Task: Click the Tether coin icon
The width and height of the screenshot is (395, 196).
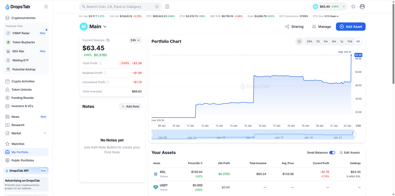Action: 156,187
